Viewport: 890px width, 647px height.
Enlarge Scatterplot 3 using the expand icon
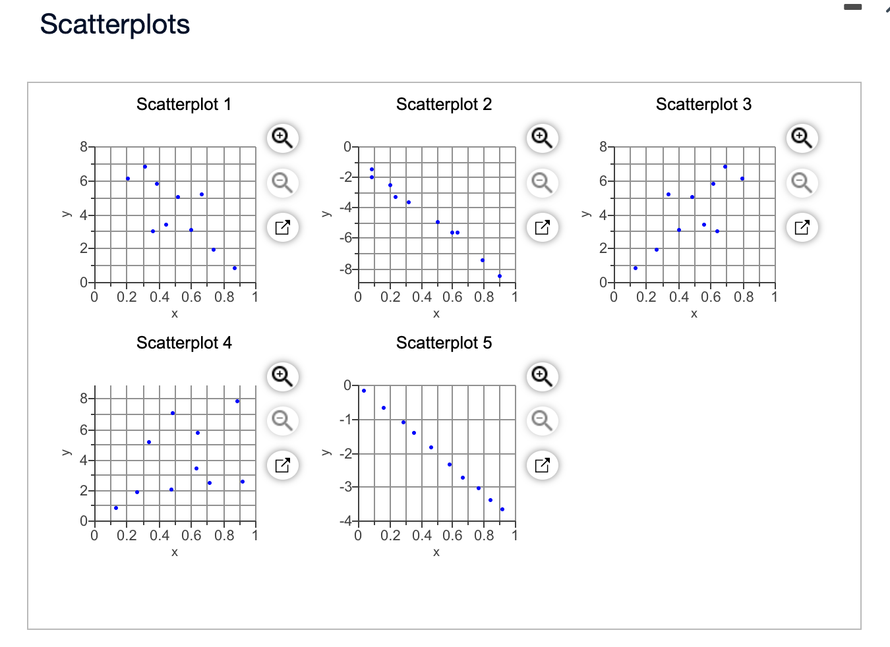[x=802, y=227]
